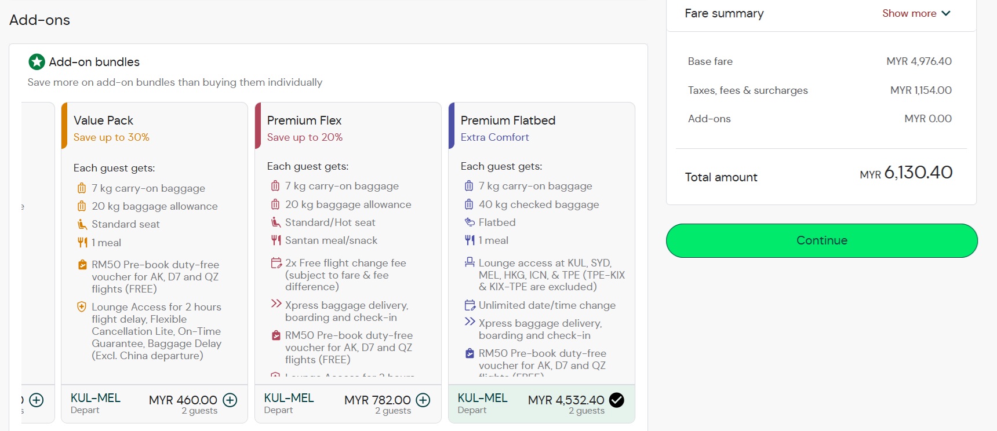The image size is (997, 431).
Task: Toggle the partially hidden leftmost bundle's plus button
Action: tap(37, 400)
